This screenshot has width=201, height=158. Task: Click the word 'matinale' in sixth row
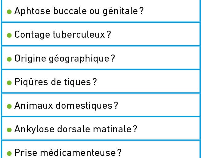click(112, 129)
